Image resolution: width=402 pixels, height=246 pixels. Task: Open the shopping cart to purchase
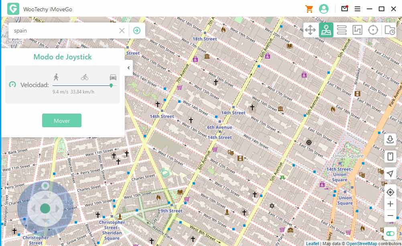point(309,9)
